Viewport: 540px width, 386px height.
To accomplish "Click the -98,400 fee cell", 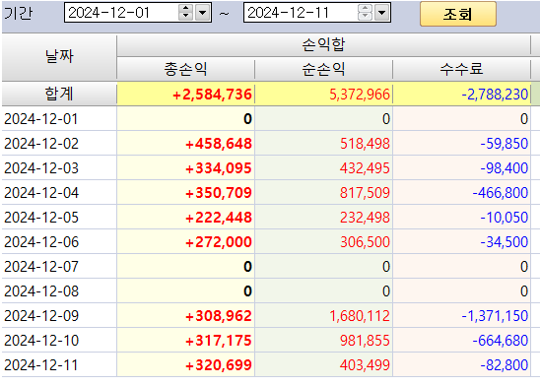I will coord(461,167).
